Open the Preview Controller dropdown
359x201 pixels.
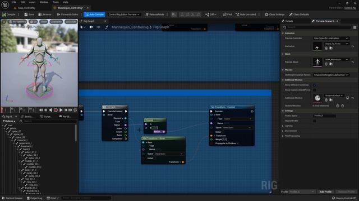click(331, 39)
